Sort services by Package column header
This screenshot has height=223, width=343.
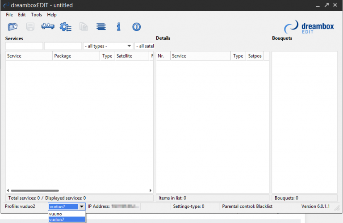click(75, 56)
